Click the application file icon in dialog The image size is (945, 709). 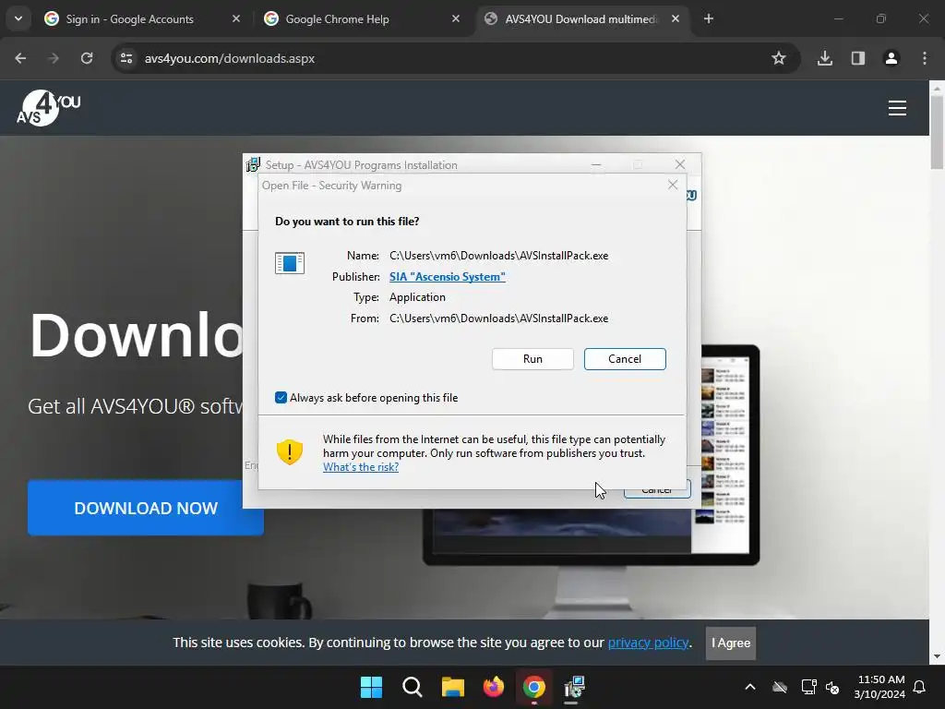click(289, 263)
